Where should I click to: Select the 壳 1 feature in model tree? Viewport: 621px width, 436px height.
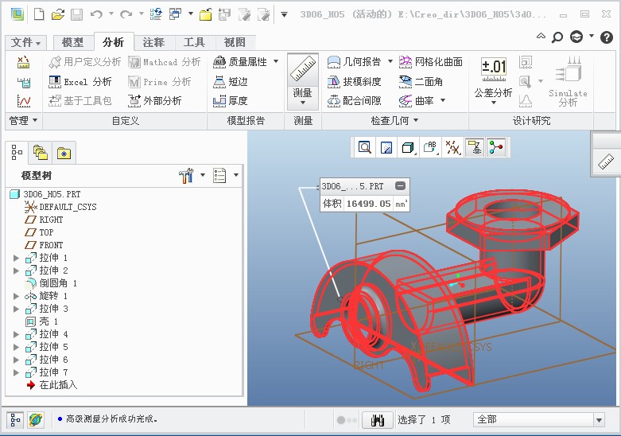point(49,321)
